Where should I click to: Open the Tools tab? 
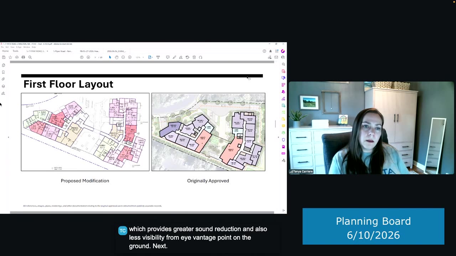coord(15,51)
